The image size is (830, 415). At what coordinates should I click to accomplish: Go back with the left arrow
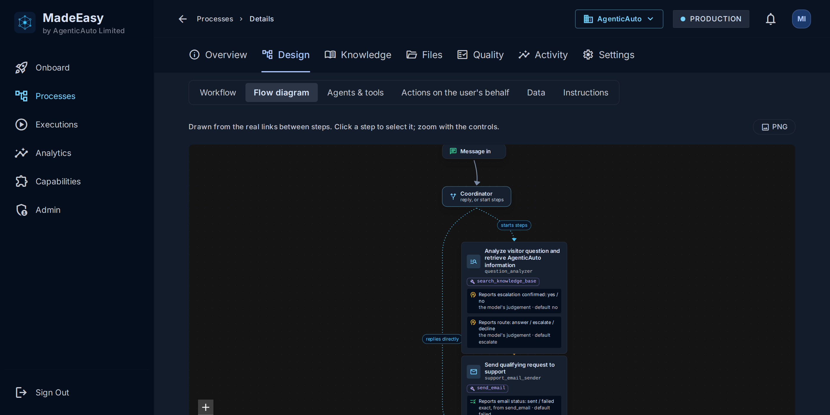click(x=183, y=19)
